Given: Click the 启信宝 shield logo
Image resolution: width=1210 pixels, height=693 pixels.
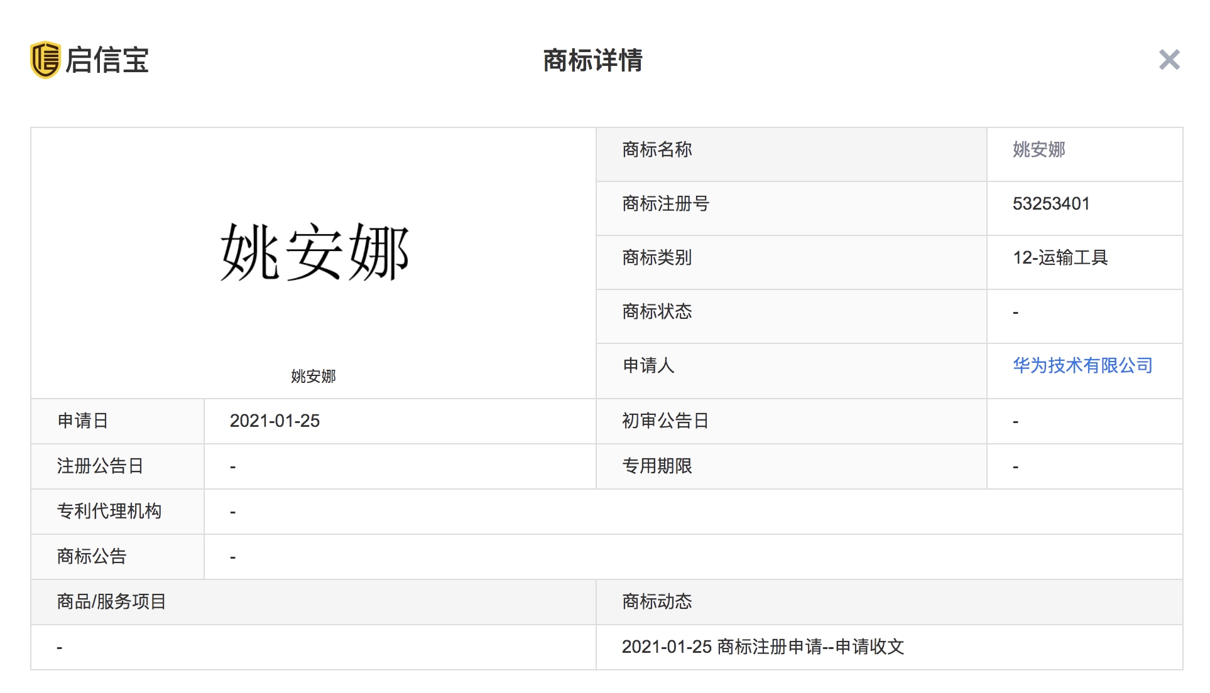Looking at the screenshot, I should 46,60.
